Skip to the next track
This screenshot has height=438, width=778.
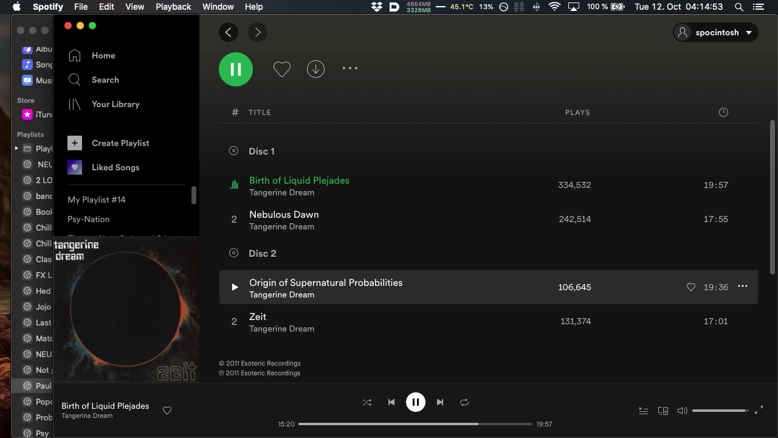pos(440,402)
